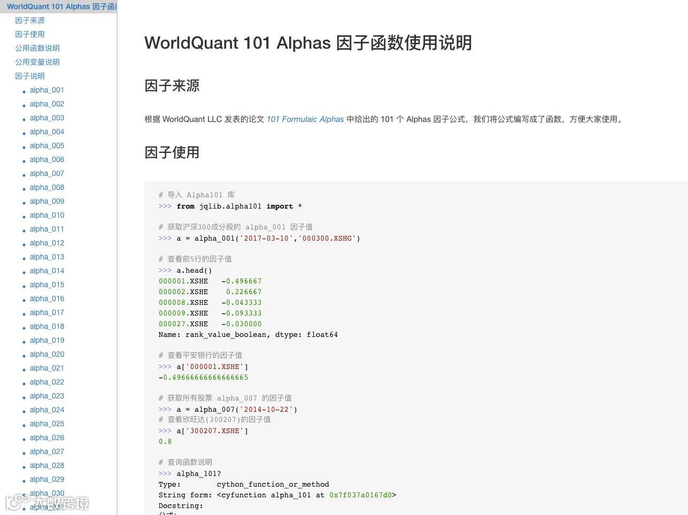
Task: Click the output row 000001.XSHE -0.496667
Action: point(210,281)
